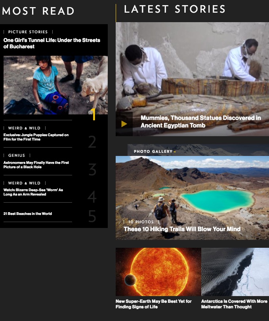View the 10 Hiking Trails headline
269x321 pixels.
pyautogui.click(x=182, y=229)
